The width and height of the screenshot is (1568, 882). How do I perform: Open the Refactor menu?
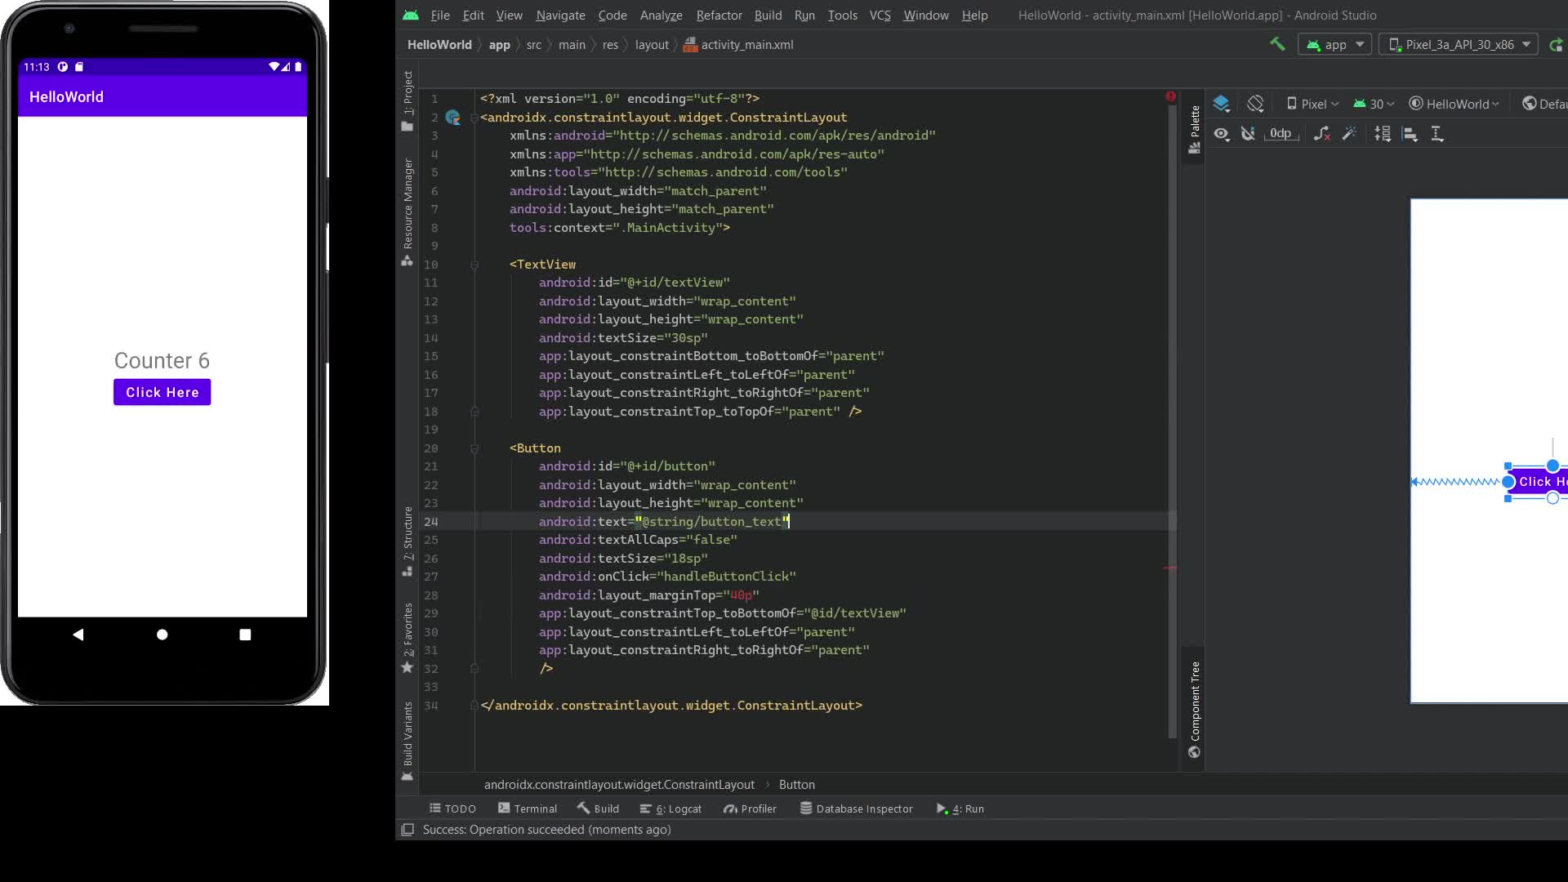pos(718,15)
